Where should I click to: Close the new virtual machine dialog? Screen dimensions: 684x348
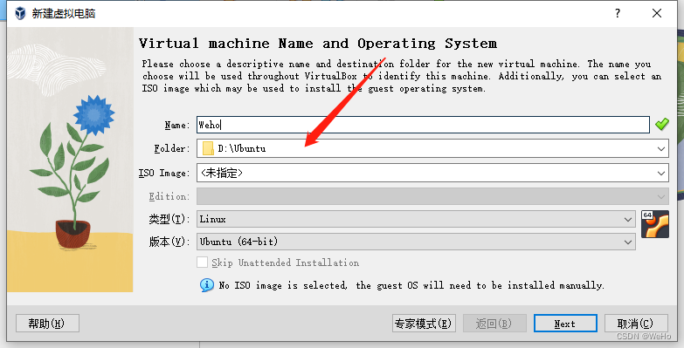(x=657, y=13)
